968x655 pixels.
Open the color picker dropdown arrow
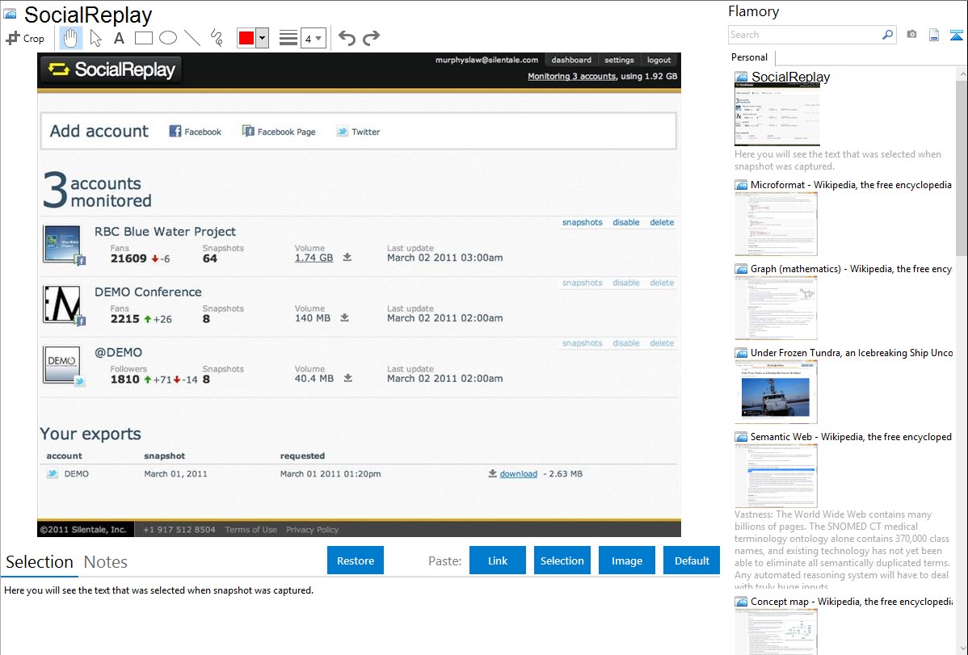[x=262, y=38]
